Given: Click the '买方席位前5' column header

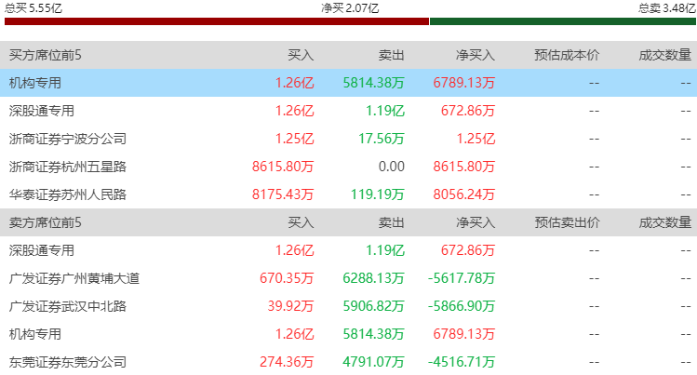Looking at the screenshot, I should [x=46, y=55].
